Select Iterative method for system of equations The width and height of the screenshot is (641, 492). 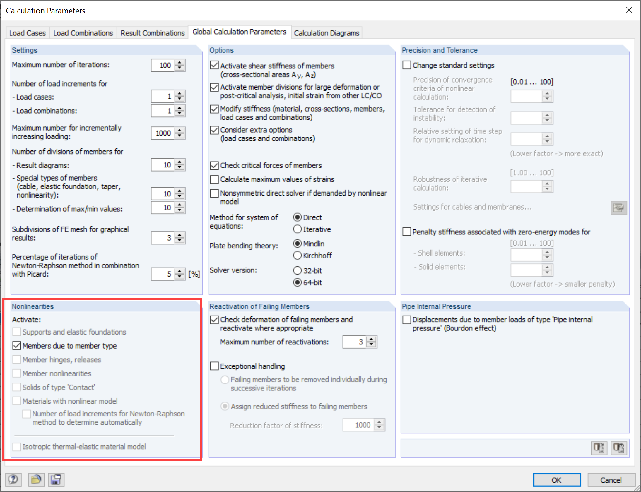(x=297, y=229)
